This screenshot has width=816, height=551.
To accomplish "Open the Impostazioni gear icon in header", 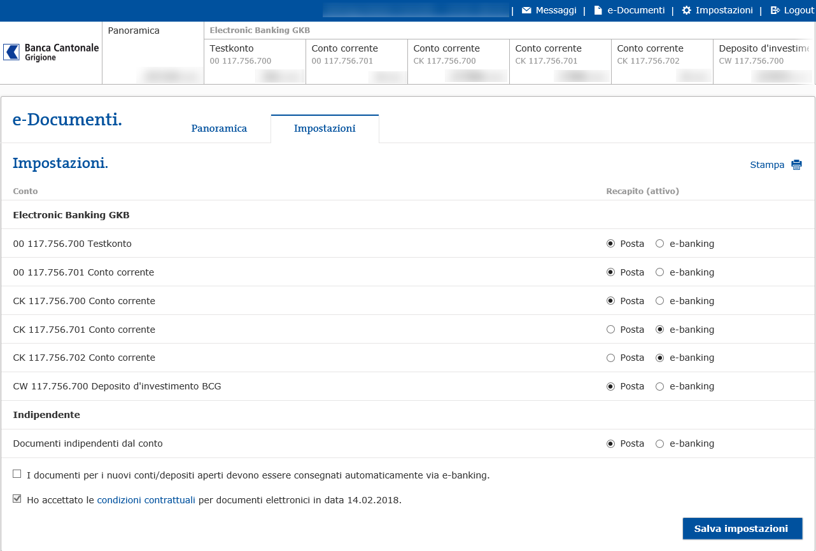I will coord(686,10).
